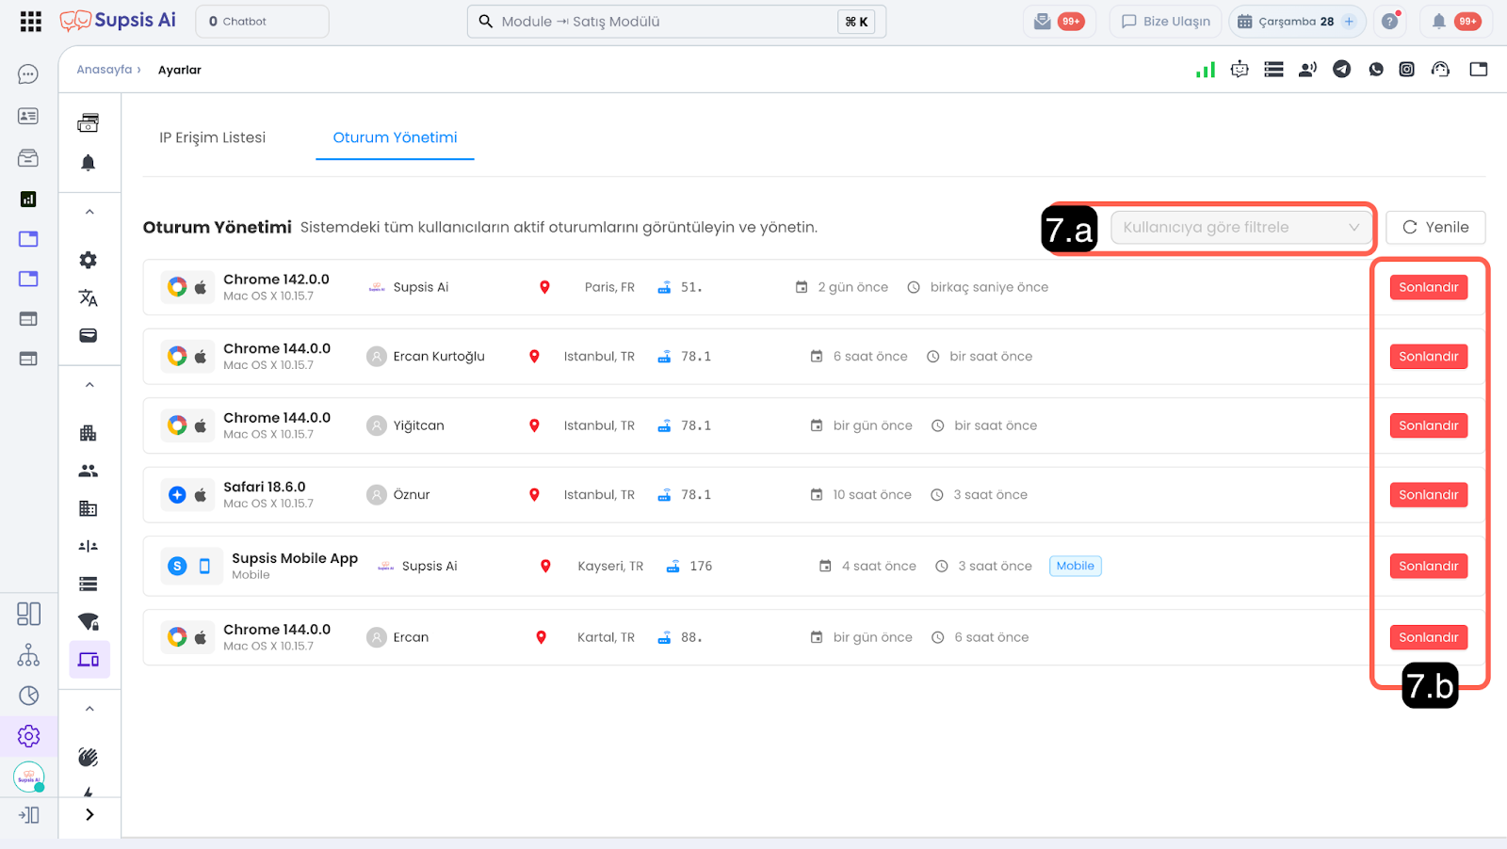This screenshot has width=1507, height=849.
Task: Open the apps grid launcher icon
Action: tap(30, 22)
